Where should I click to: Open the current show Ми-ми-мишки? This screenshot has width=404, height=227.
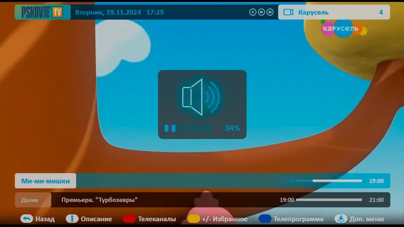click(45, 181)
